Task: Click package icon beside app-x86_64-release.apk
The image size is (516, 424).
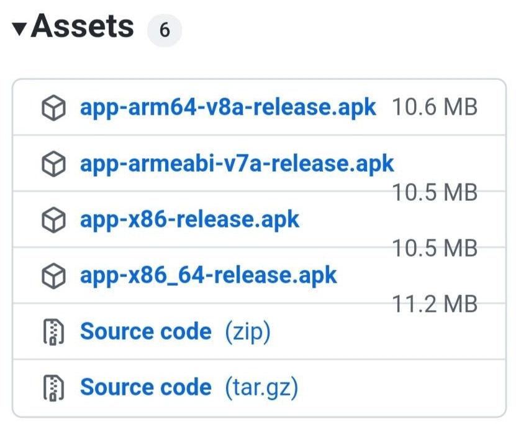Action: pyautogui.click(x=53, y=276)
